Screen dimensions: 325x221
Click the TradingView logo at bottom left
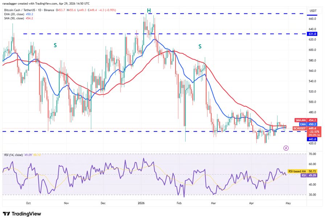22,214
